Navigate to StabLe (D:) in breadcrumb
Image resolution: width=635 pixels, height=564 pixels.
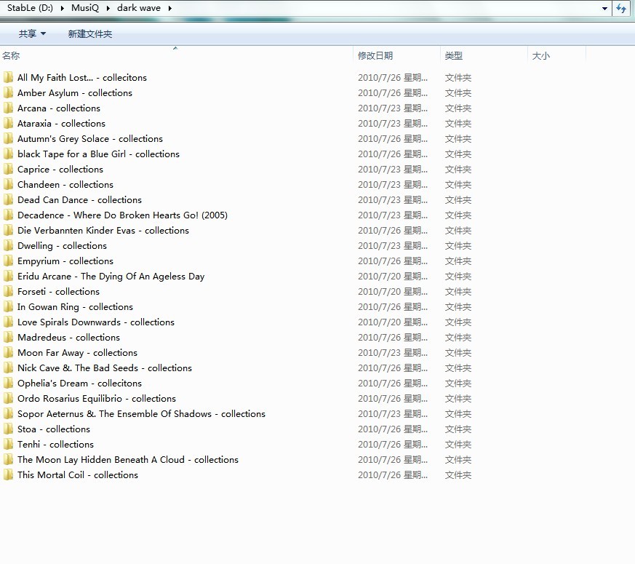(30, 8)
